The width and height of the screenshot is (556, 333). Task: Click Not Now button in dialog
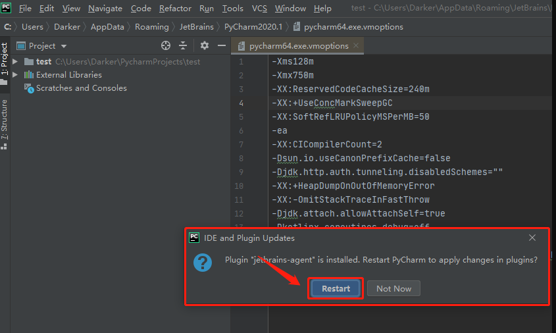click(393, 289)
